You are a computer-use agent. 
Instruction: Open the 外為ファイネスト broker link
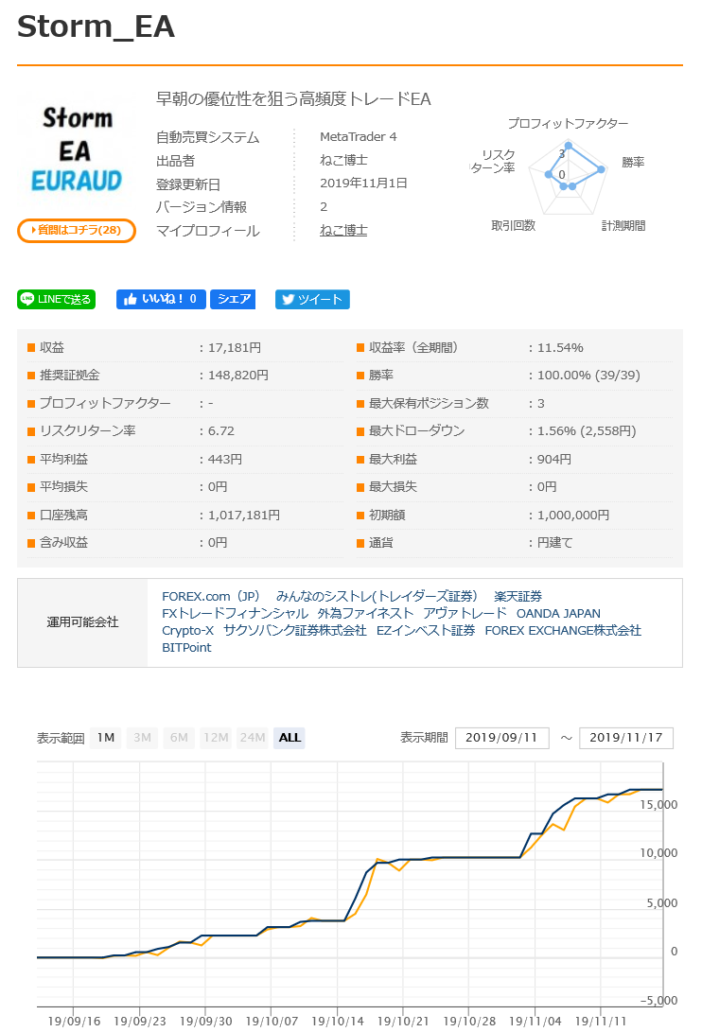[365, 613]
